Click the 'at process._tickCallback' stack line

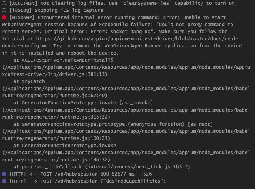(x=101, y=167)
